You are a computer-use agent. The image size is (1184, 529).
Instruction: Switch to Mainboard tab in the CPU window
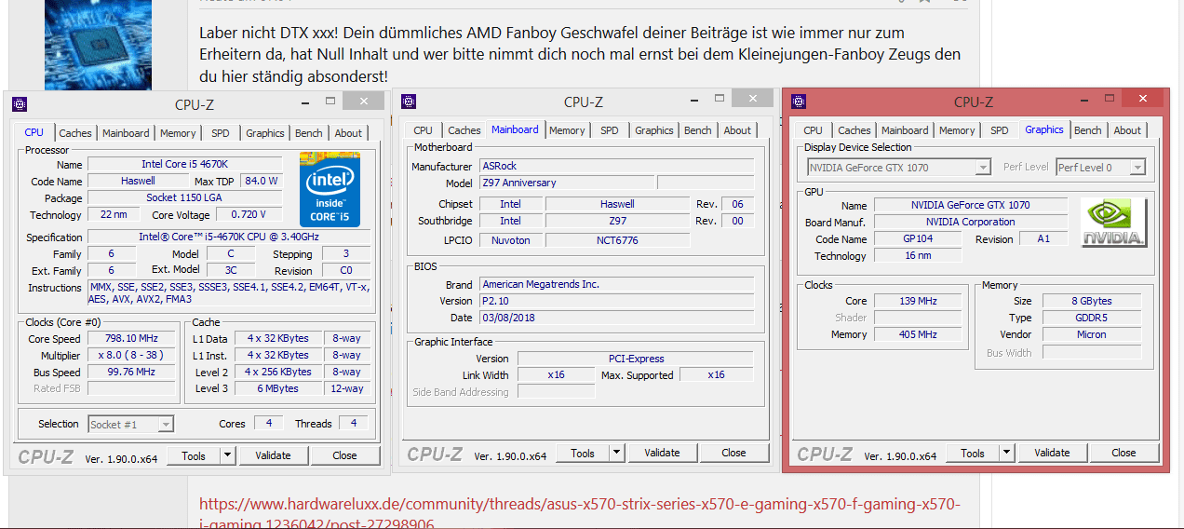click(126, 133)
